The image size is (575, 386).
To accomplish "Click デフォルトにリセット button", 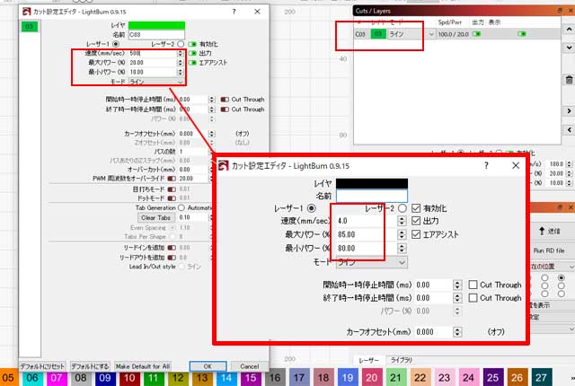I will pyautogui.click(x=42, y=366).
